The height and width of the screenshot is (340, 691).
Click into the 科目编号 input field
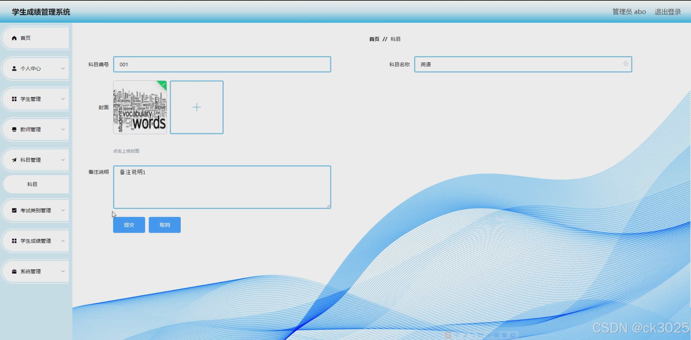coord(222,64)
